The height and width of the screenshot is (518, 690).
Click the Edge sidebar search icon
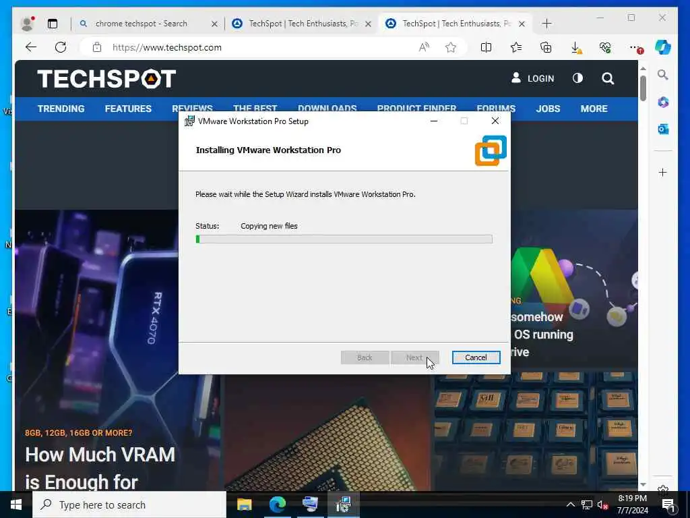pos(663,74)
